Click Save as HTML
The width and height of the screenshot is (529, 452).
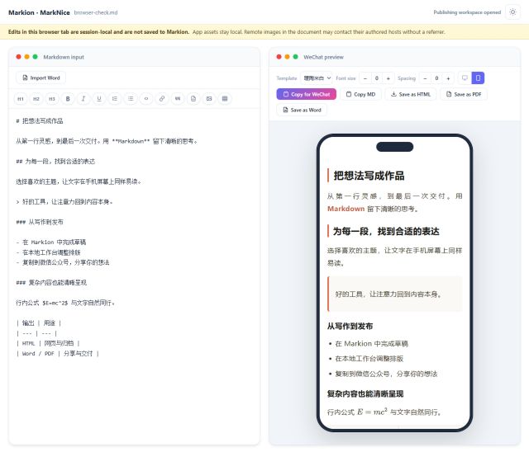pos(411,94)
